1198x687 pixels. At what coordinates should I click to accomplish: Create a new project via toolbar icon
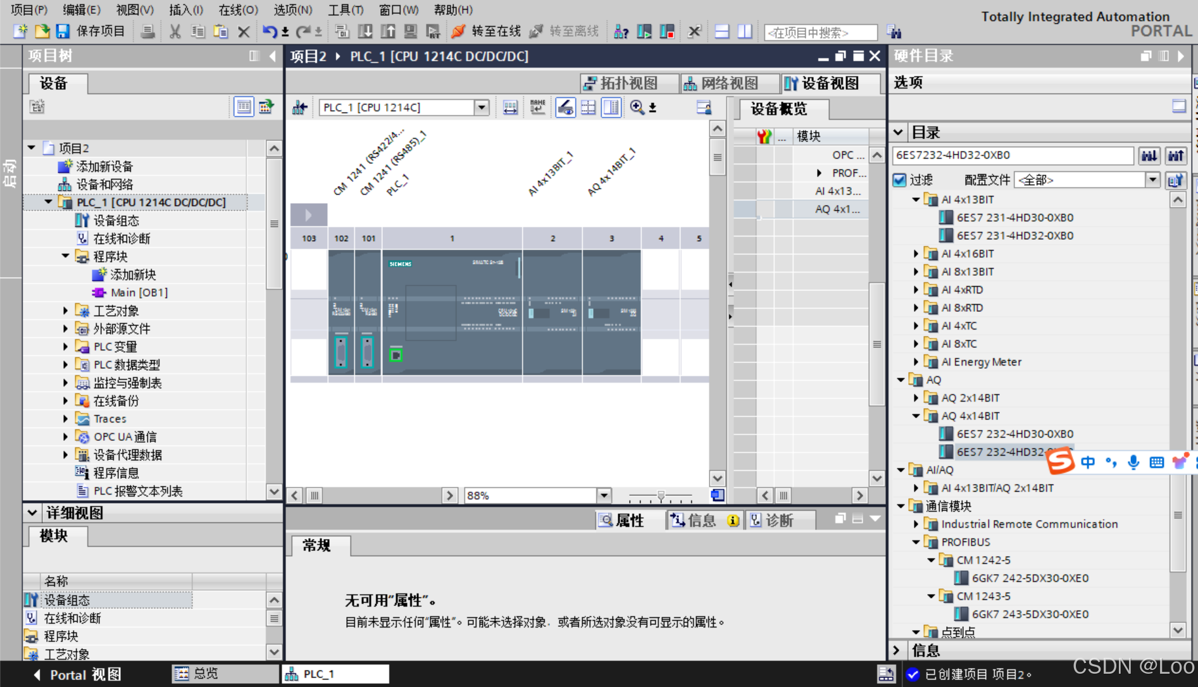click(20, 31)
